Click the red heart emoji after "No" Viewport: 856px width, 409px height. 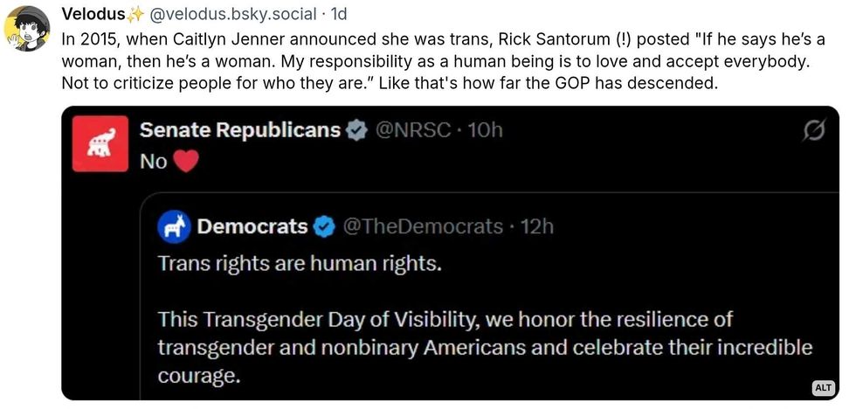click(x=186, y=162)
